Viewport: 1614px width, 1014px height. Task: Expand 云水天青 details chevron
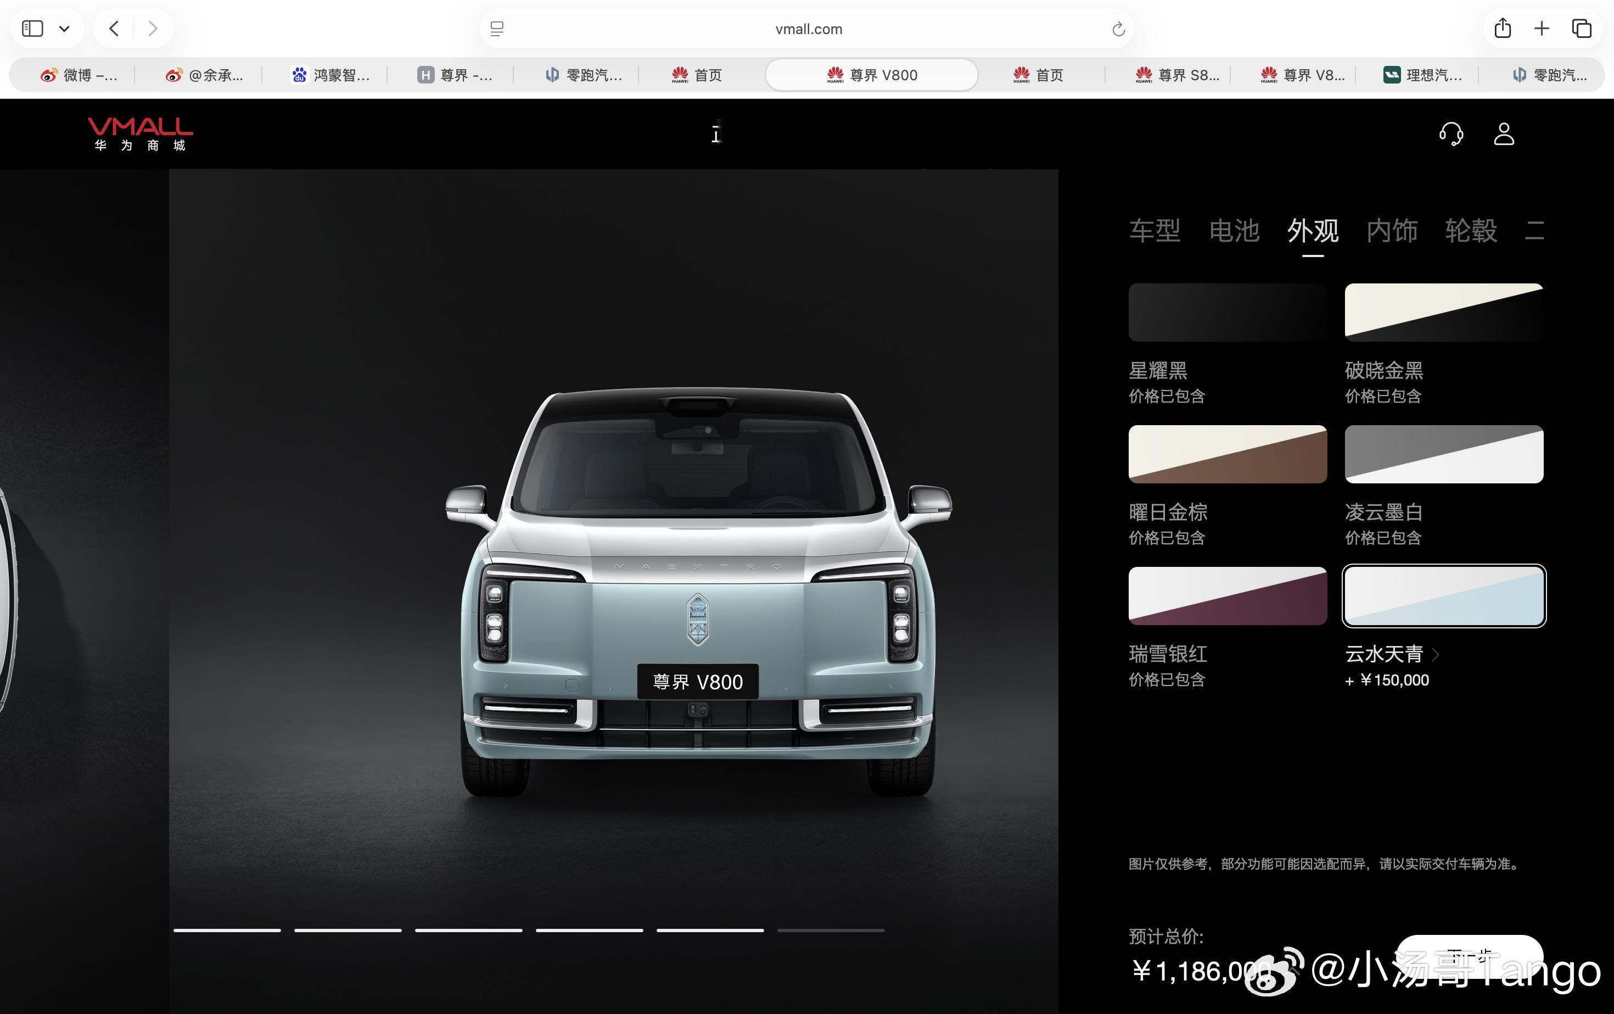(x=1436, y=654)
